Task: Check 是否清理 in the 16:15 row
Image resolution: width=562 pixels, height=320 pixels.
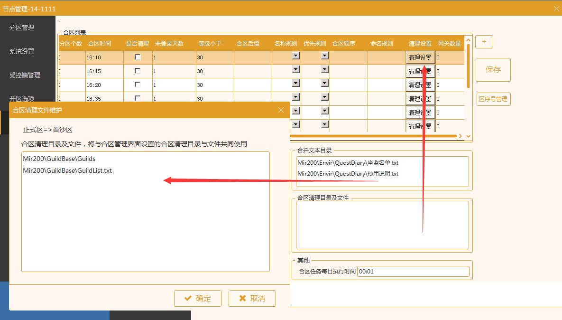Action: coord(138,70)
